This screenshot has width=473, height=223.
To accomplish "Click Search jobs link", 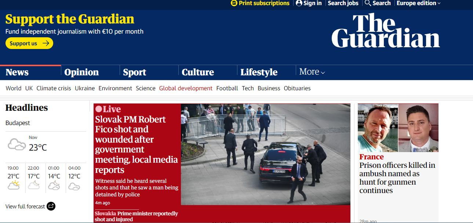I will pos(343,3).
